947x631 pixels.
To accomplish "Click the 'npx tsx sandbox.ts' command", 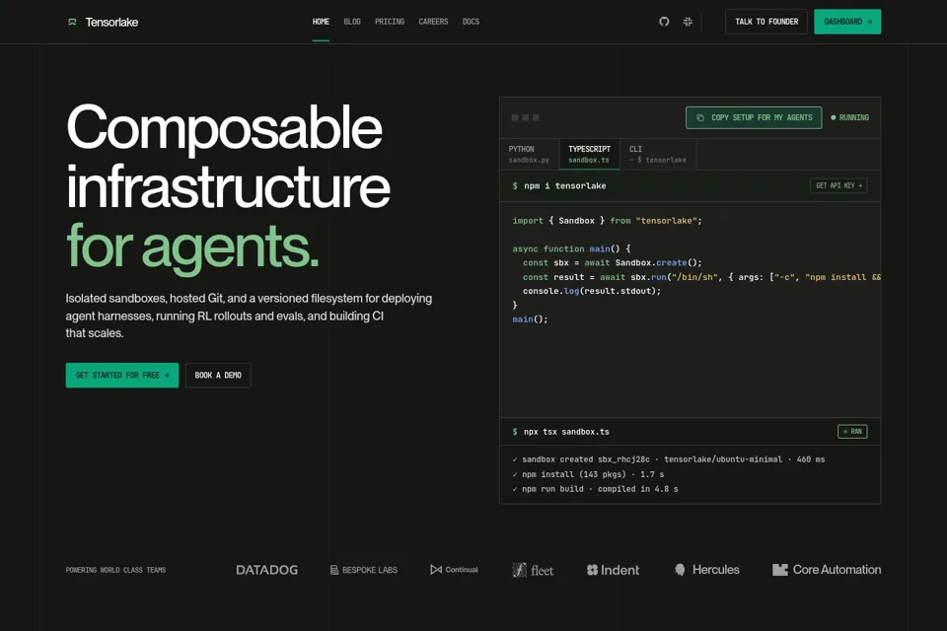I will [x=560, y=432].
